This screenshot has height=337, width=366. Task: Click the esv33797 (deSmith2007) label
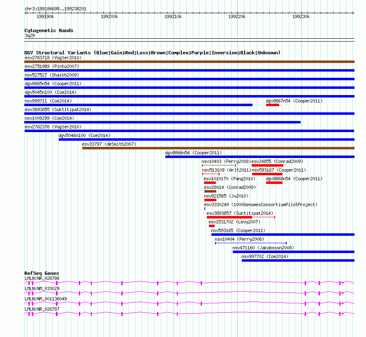pyautogui.click(x=109, y=144)
